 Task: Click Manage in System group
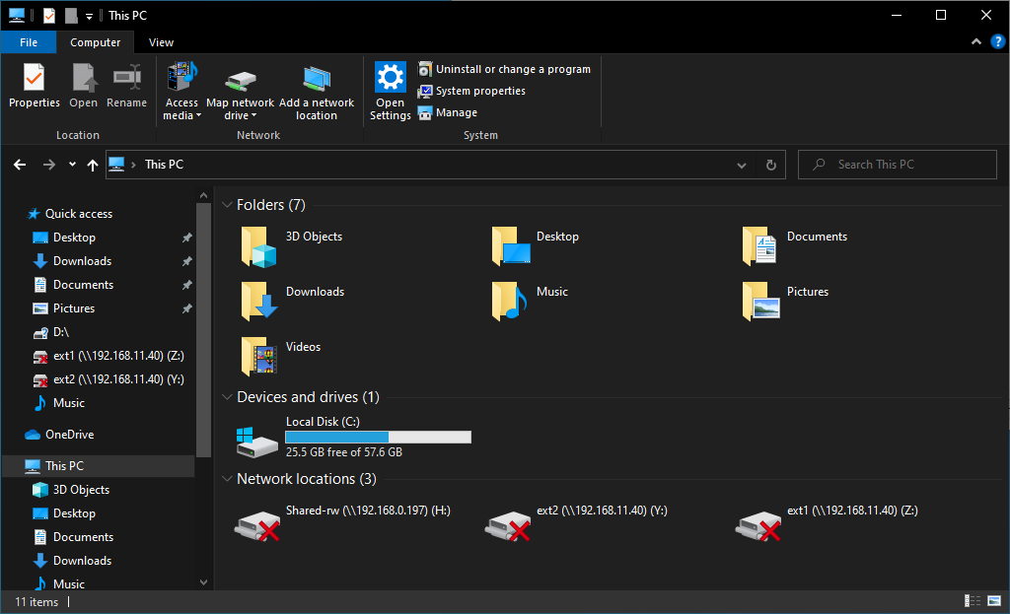pos(448,112)
